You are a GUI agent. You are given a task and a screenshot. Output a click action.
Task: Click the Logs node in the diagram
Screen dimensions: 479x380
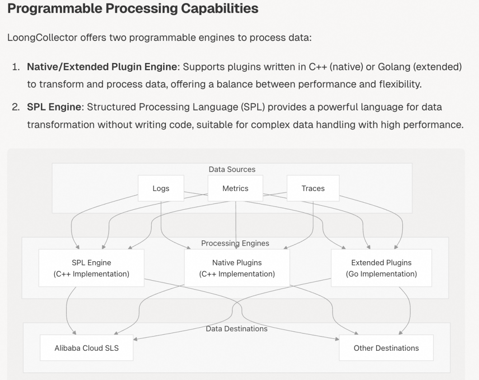click(x=161, y=188)
